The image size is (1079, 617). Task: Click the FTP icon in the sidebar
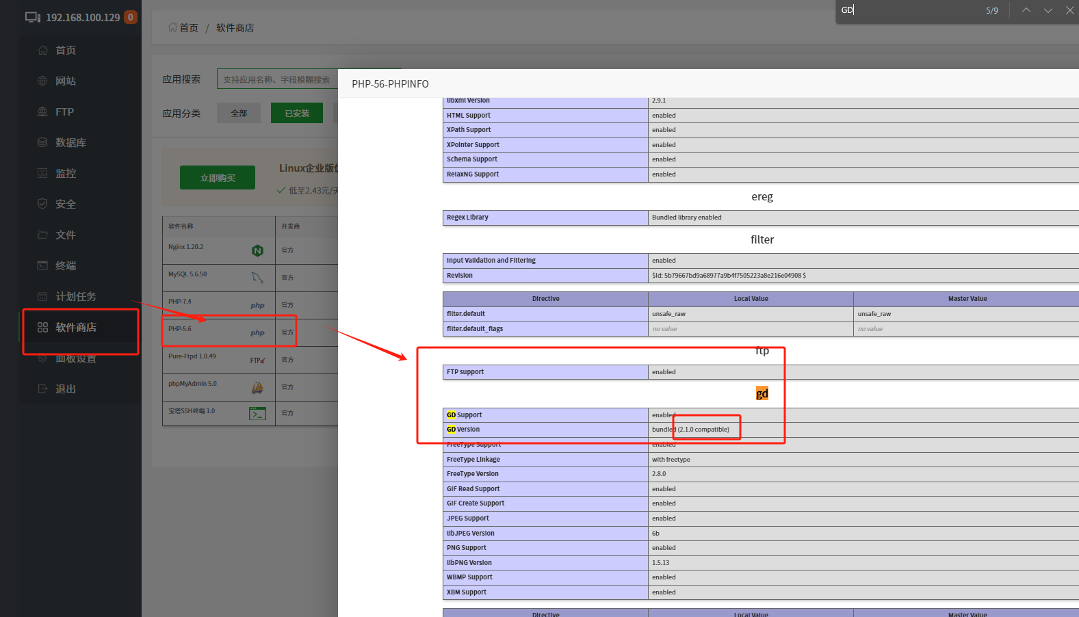click(x=42, y=111)
